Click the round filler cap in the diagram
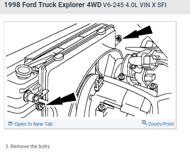The height and width of the screenshot is (156, 190). 24,72
